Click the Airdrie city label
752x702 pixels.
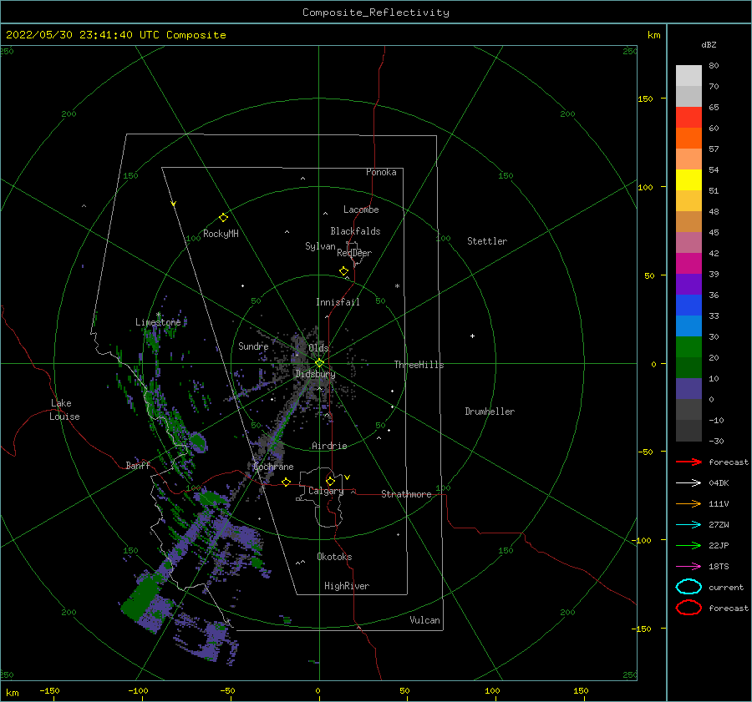[x=329, y=446]
